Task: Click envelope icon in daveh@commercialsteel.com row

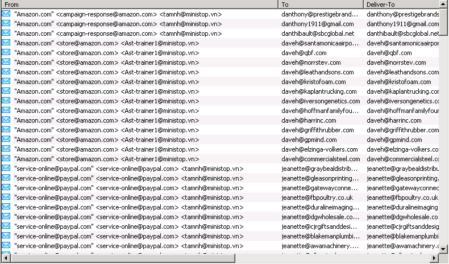Action: pyautogui.click(x=6, y=158)
